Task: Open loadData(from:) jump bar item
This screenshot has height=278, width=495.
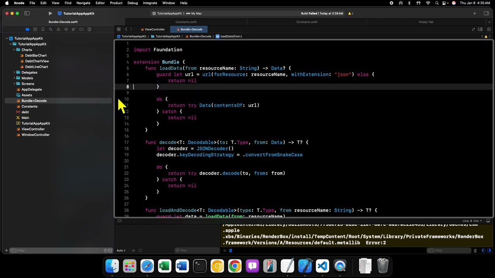Action: pos(229,36)
